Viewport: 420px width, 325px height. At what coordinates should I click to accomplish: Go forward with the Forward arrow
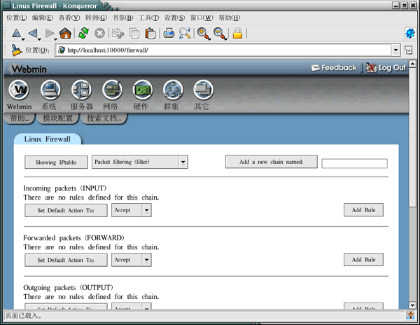[49, 34]
